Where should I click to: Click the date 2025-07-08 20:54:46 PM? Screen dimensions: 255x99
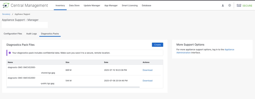(x=116, y=81)
